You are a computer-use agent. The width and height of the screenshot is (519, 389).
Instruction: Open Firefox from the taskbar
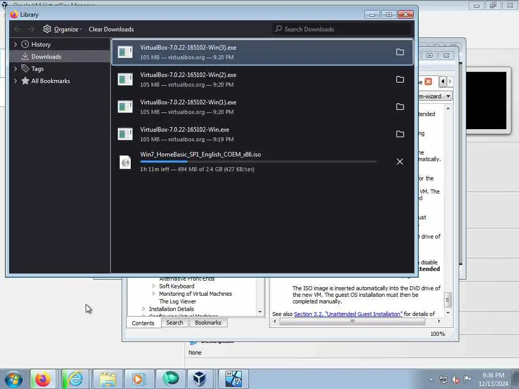(43, 379)
